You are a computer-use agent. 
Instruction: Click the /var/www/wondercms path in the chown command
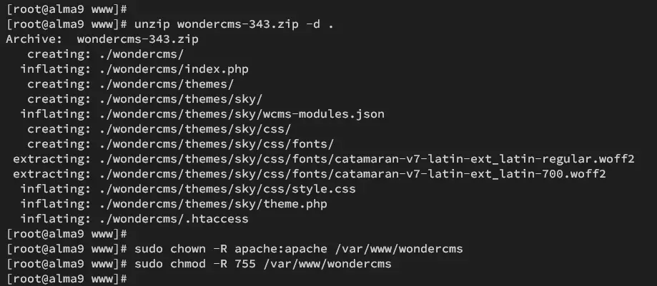(399, 249)
